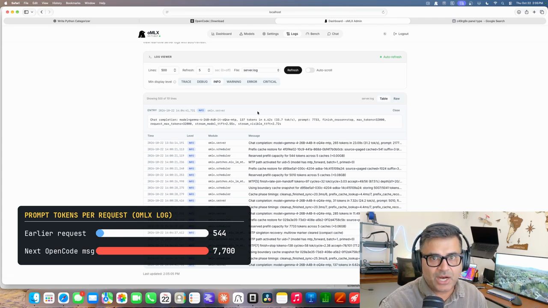Launch Photos from the Dock
This screenshot has height=308, width=548.
coord(122,298)
